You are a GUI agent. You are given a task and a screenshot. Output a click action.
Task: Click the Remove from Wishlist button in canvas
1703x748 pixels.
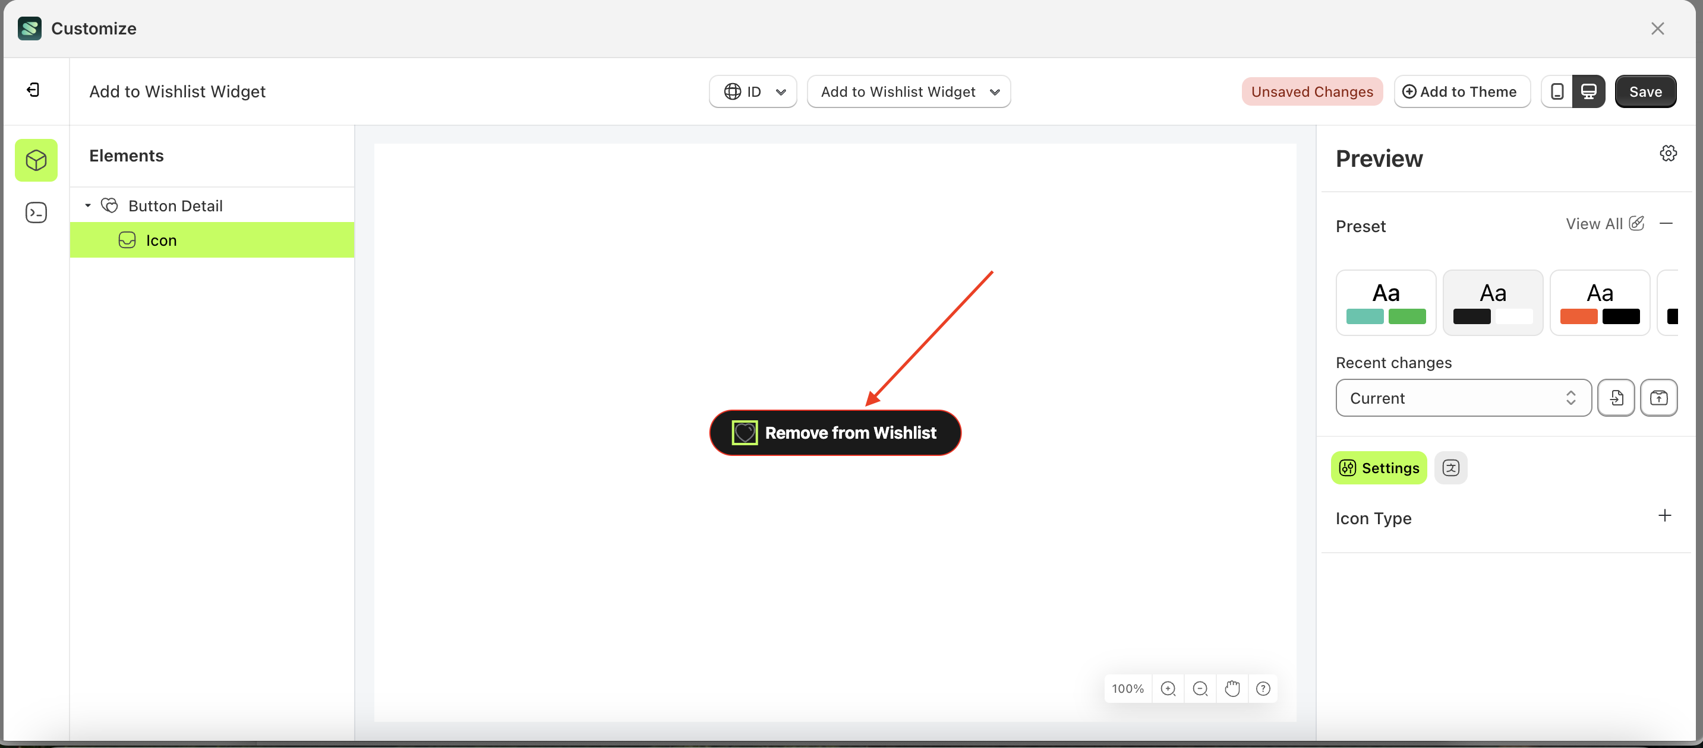point(835,432)
